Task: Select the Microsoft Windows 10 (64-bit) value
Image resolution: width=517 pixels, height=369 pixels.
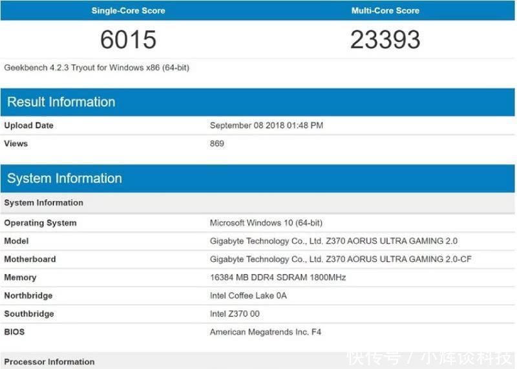Action: 266,223
